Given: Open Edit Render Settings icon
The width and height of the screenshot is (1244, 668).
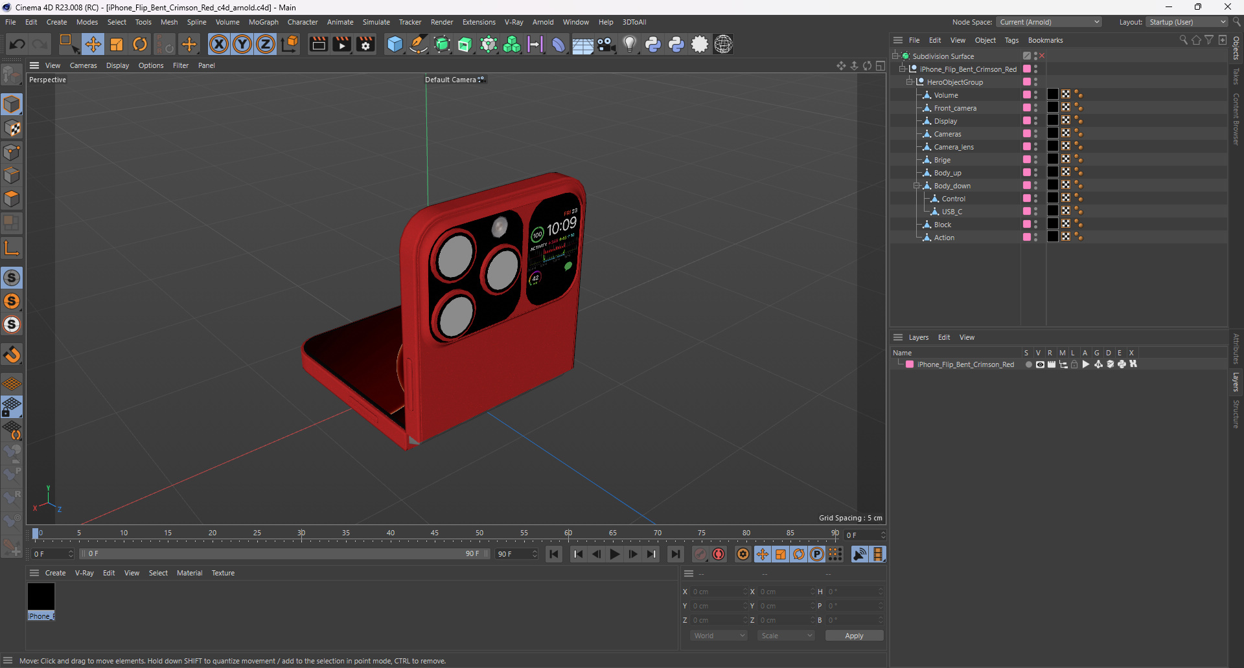Looking at the screenshot, I should point(365,44).
